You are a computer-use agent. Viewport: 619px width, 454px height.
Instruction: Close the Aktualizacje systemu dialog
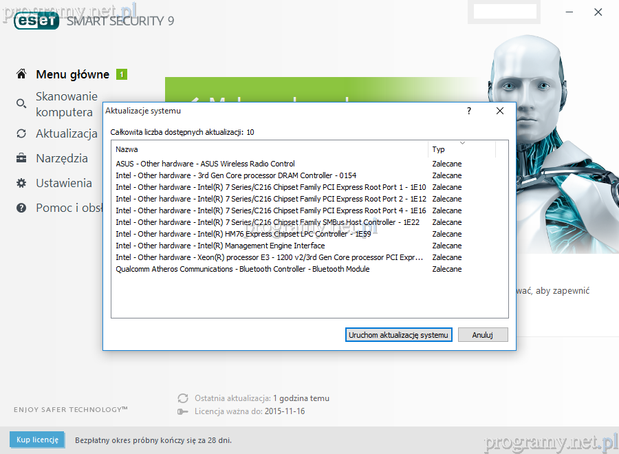(x=500, y=111)
